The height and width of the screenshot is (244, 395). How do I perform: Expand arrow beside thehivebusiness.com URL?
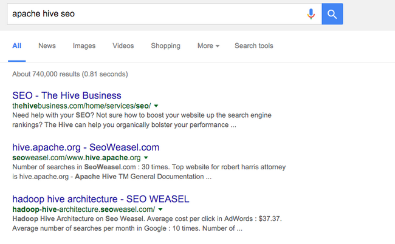pyautogui.click(x=156, y=106)
